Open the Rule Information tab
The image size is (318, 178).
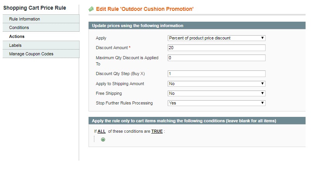click(x=41, y=19)
